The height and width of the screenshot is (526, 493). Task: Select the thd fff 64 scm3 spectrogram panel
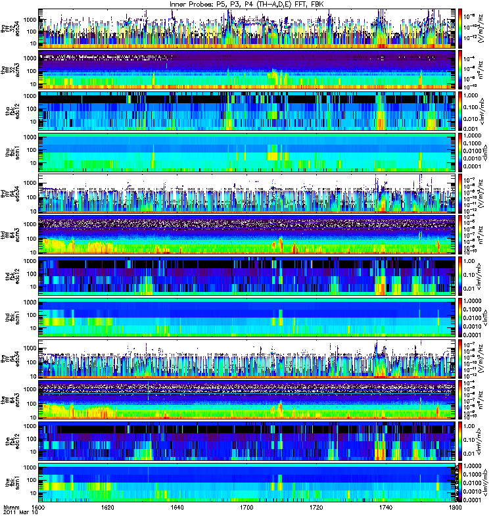pyautogui.click(x=247, y=235)
